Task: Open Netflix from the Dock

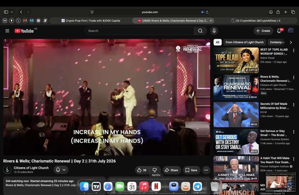Action: (156, 186)
